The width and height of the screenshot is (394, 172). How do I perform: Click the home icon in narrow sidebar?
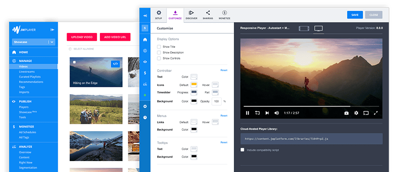point(145,39)
